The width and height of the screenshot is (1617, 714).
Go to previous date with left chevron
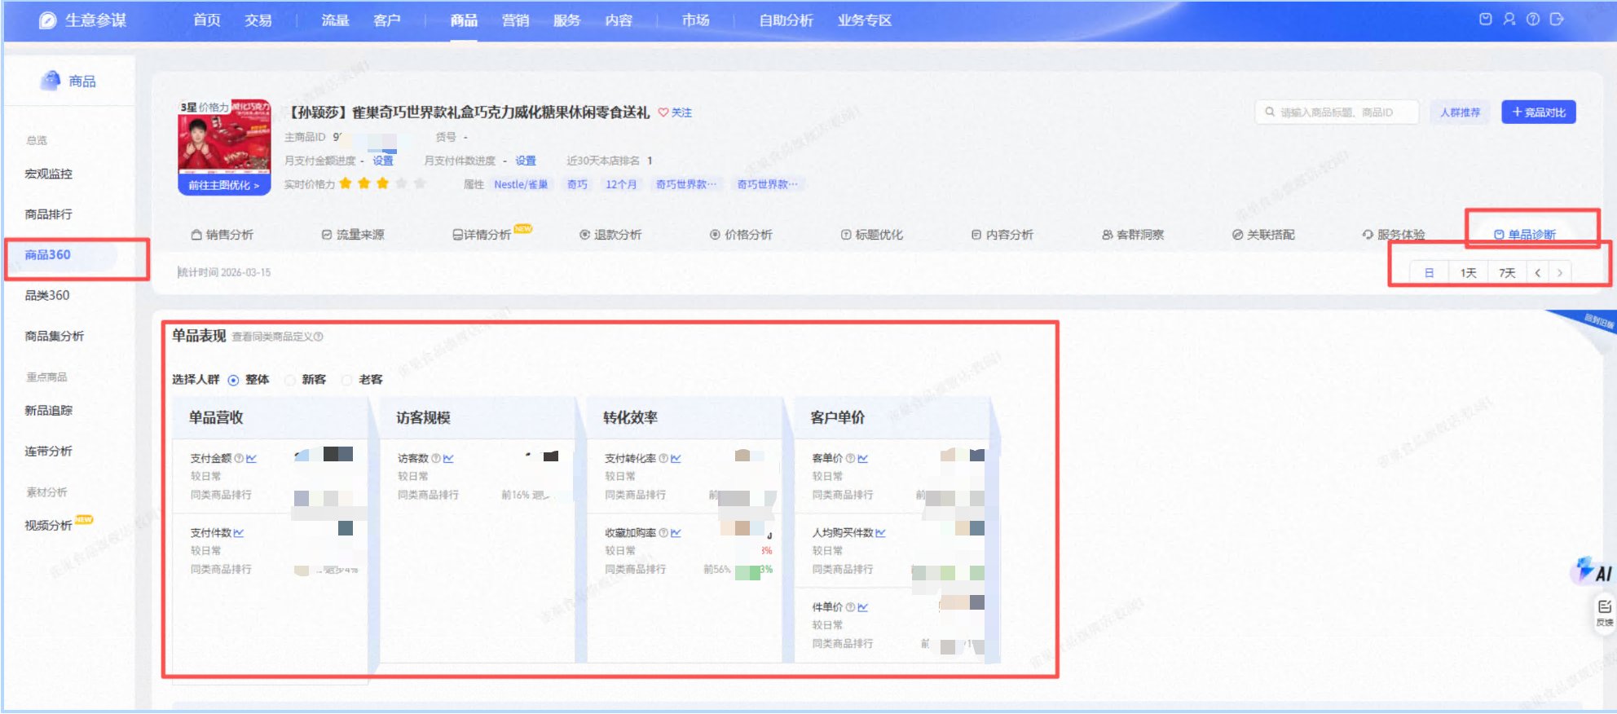(1538, 273)
